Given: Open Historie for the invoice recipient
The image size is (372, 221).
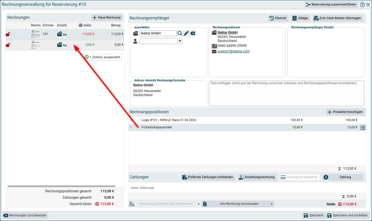Looking at the screenshot, I should tap(278, 18).
